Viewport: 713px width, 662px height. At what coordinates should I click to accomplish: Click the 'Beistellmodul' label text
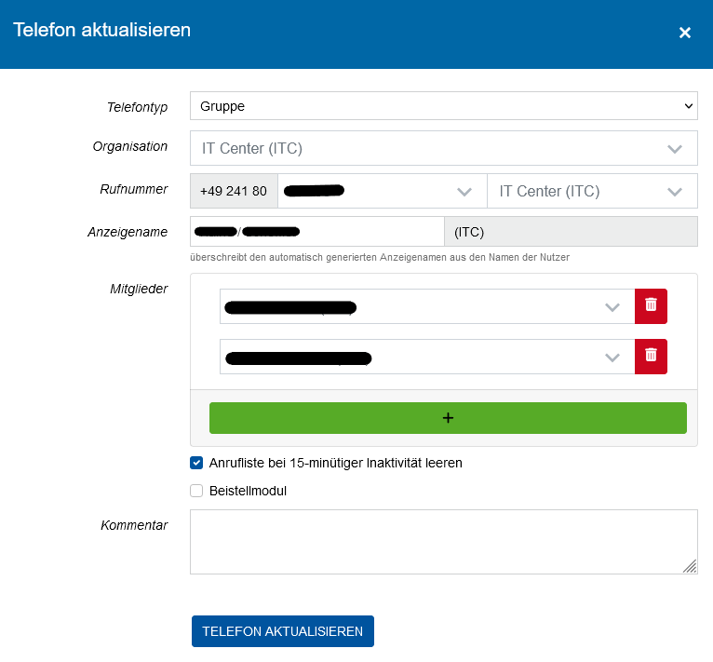(248, 491)
